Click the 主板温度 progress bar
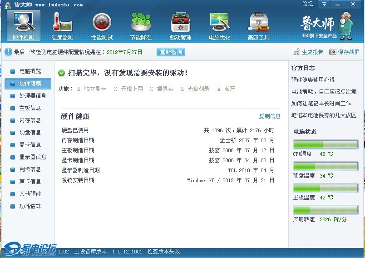Viewport: 365px width, 258px height. [x=326, y=188]
